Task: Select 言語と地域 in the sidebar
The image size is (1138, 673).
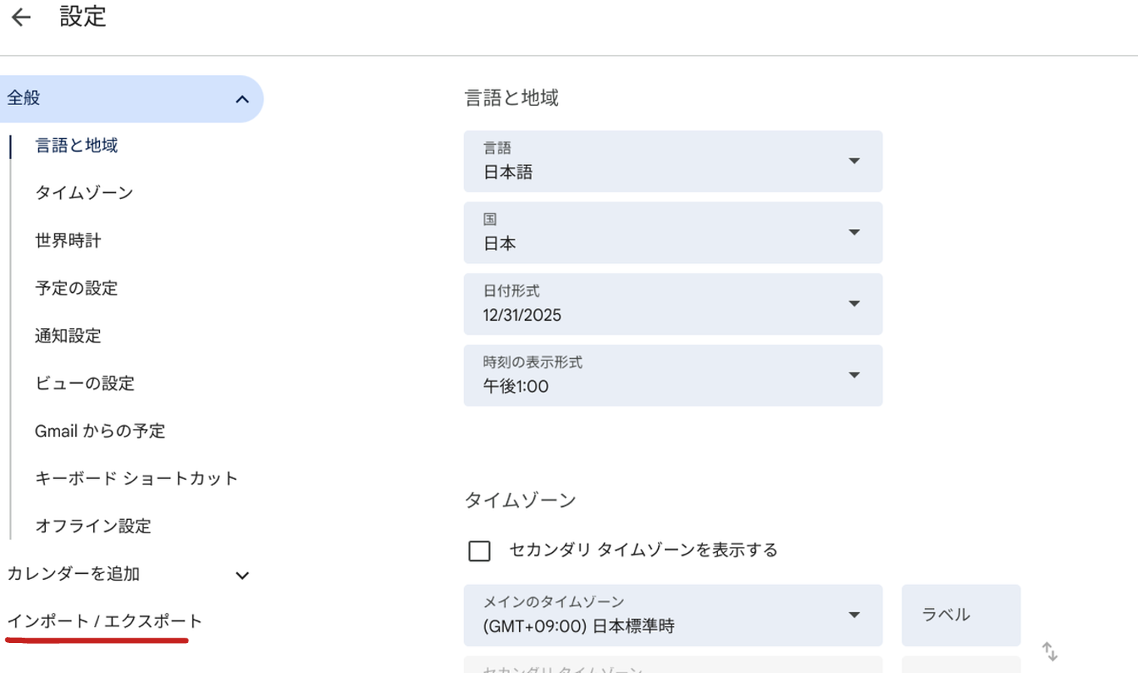Action: (x=77, y=146)
